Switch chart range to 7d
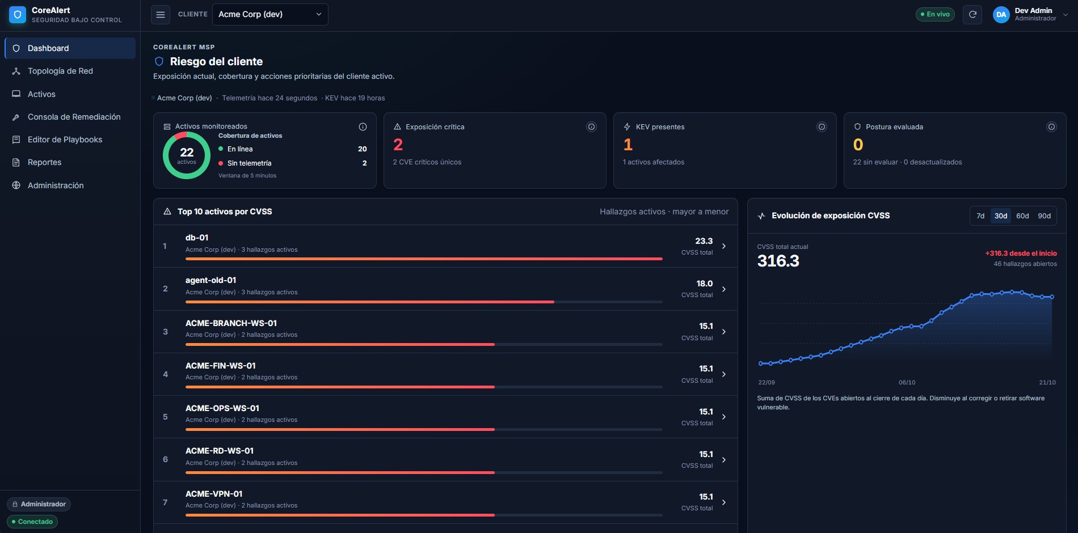The height and width of the screenshot is (533, 1078). [x=980, y=216]
